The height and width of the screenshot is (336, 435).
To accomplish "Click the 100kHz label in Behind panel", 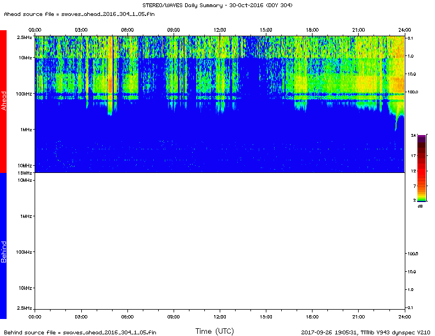I will point(24,252).
